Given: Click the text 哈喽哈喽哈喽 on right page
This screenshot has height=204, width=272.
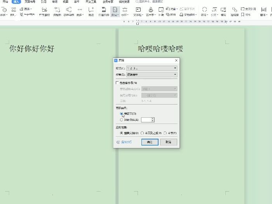Looking at the screenshot, I should [160, 49].
